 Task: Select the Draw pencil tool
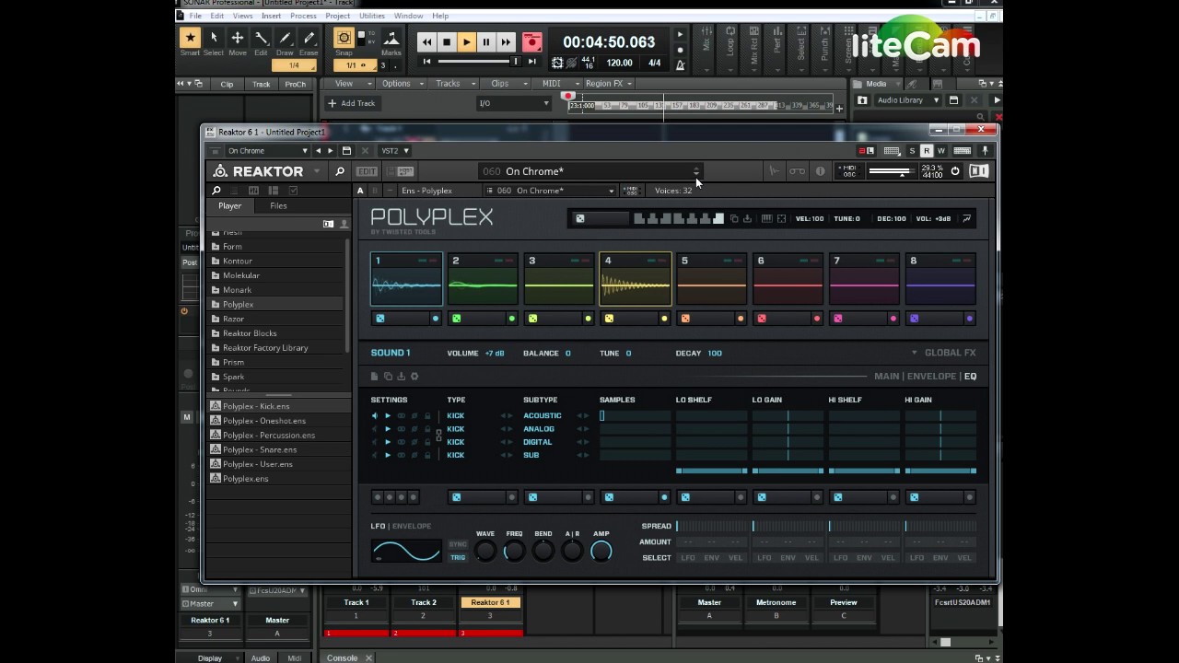coord(286,38)
